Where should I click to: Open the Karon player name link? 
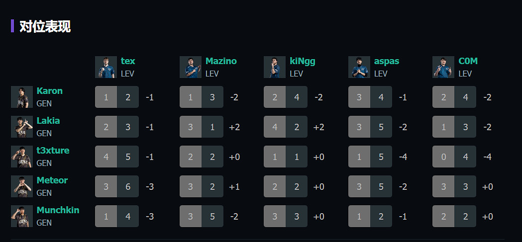click(49, 91)
